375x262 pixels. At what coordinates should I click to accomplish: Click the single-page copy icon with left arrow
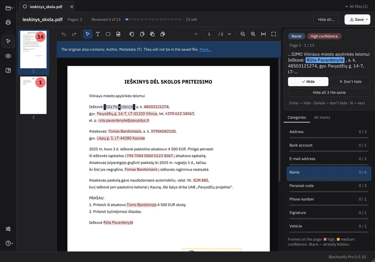click(132, 34)
